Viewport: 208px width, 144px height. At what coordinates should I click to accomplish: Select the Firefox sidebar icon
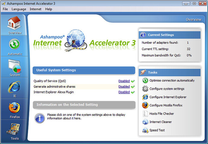14,108
